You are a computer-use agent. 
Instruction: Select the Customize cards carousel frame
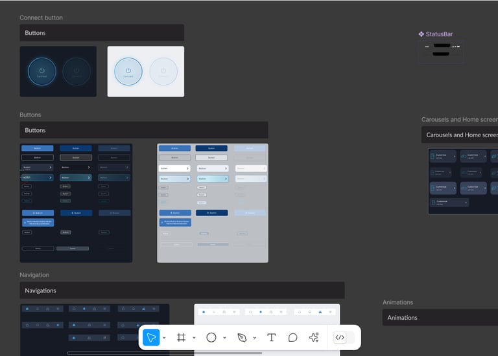point(463,181)
